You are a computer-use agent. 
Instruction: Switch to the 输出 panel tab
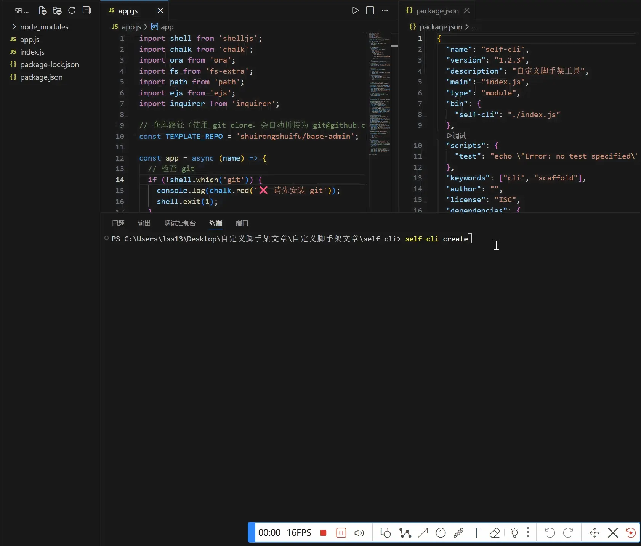click(x=144, y=223)
